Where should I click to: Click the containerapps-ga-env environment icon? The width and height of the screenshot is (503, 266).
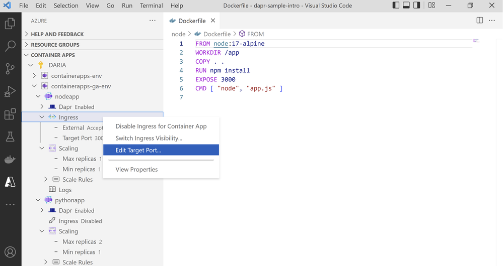pyautogui.click(x=45, y=86)
